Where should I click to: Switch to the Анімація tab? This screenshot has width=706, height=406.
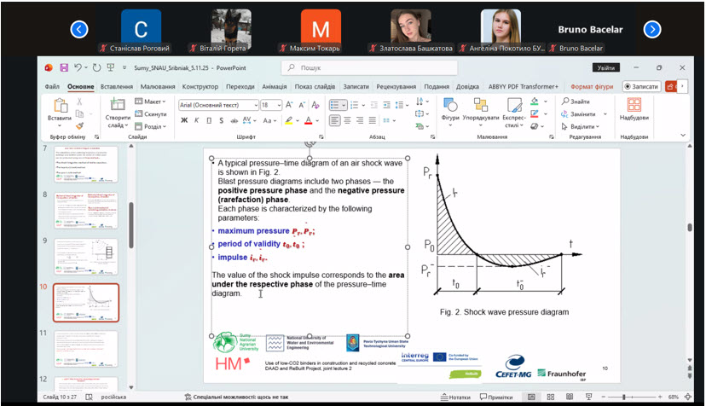pyautogui.click(x=275, y=86)
